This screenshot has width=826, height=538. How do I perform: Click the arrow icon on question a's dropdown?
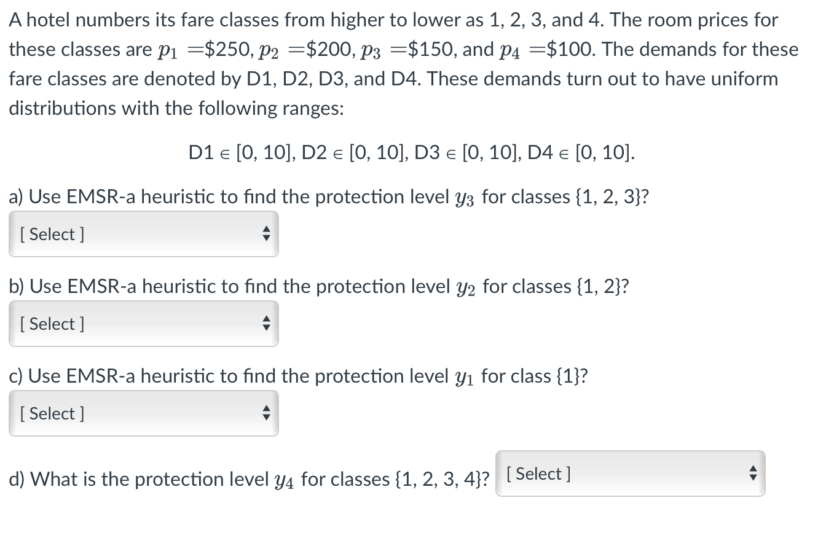click(265, 233)
